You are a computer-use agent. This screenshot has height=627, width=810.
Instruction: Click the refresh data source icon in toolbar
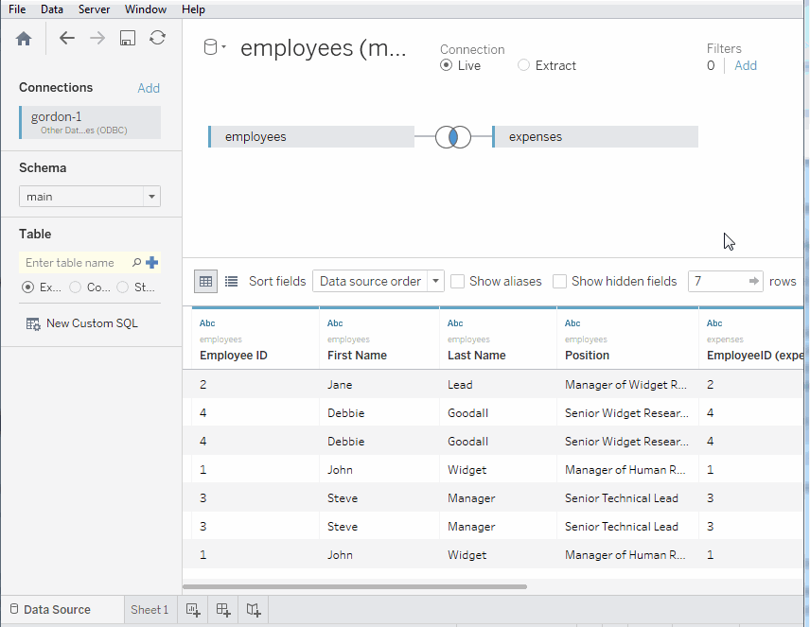click(x=157, y=38)
